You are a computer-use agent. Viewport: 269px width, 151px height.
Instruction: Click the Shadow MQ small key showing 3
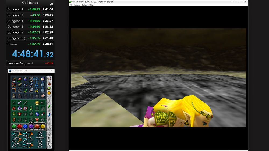click(x=25, y=135)
